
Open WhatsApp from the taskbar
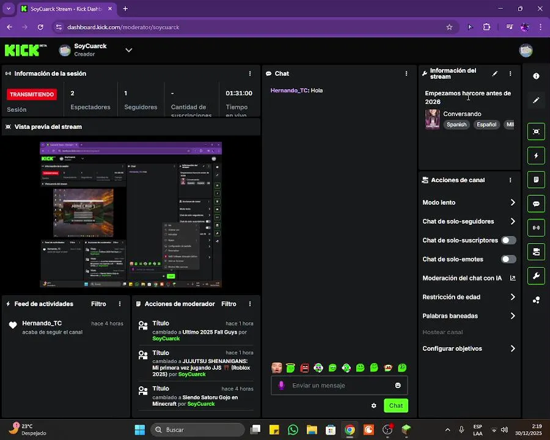pos(293,430)
